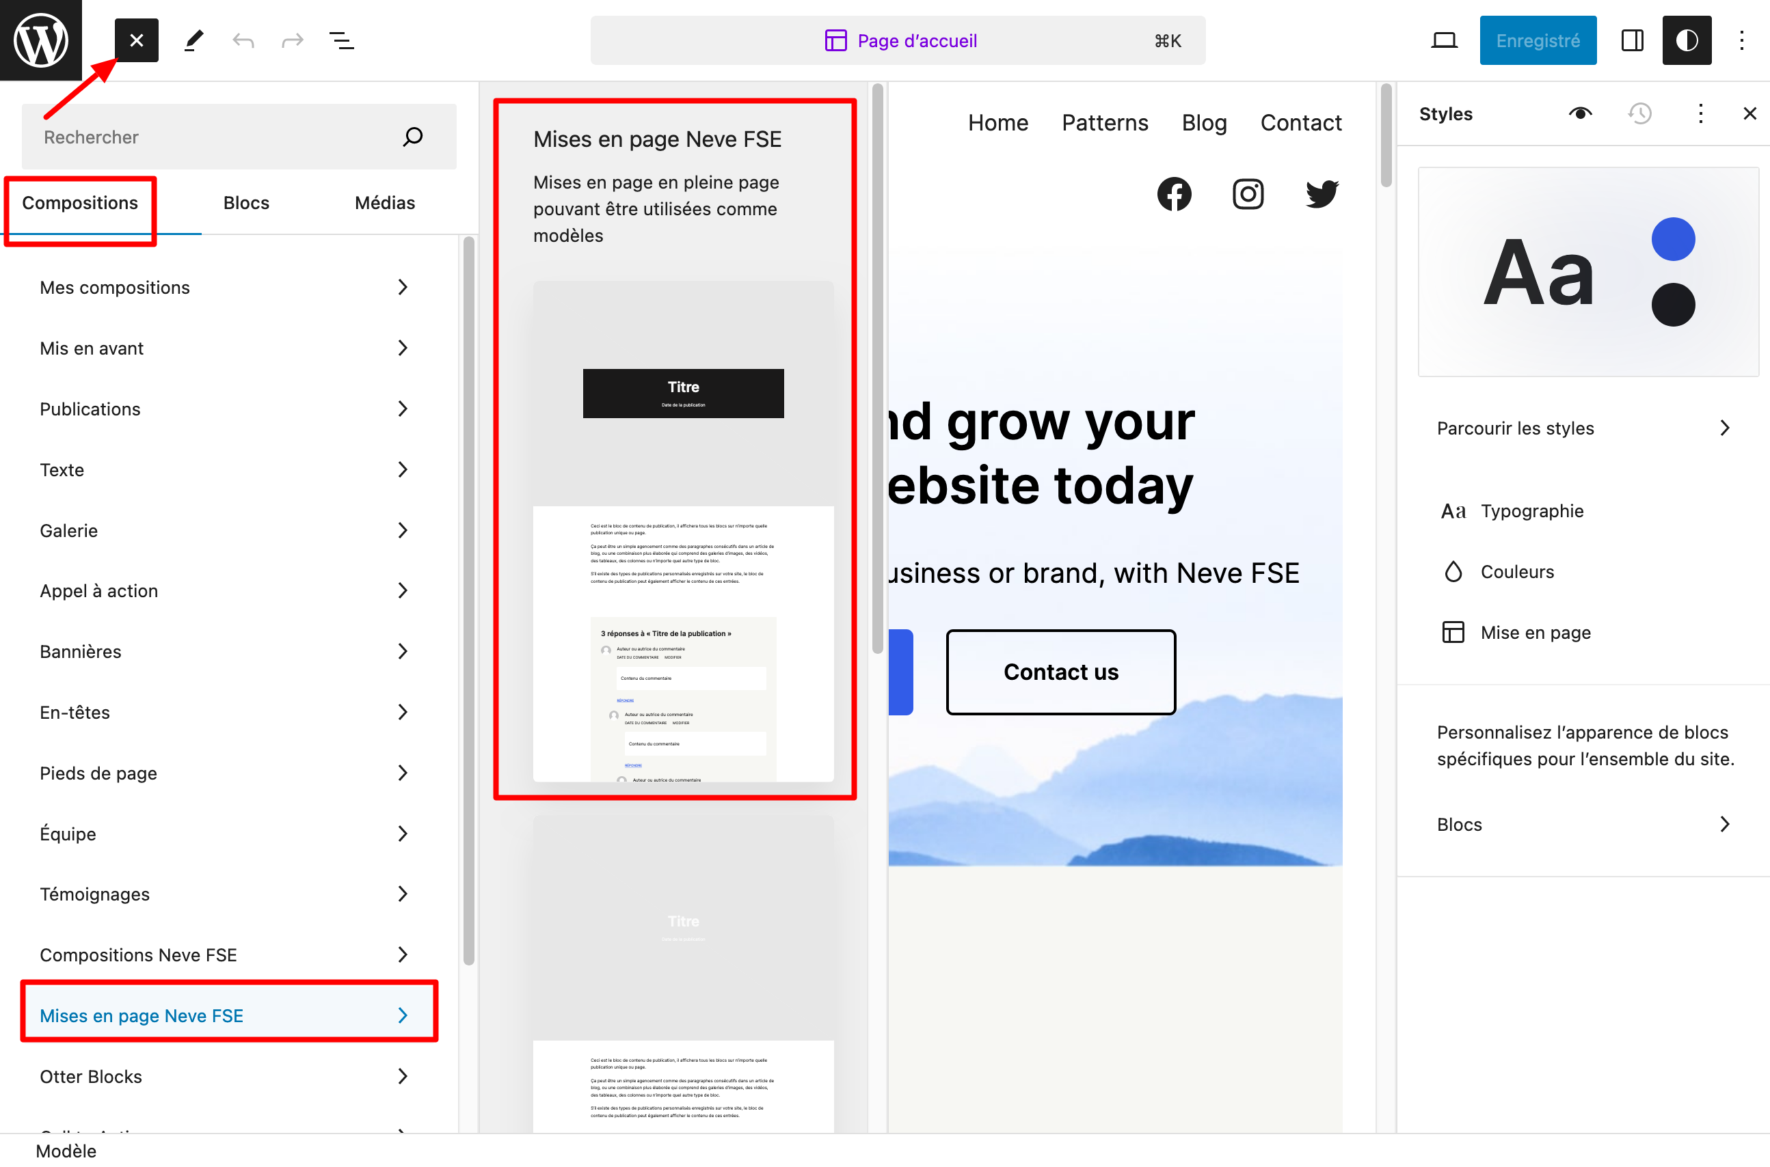
Task: Select the pencil edit tool
Action: 193,40
